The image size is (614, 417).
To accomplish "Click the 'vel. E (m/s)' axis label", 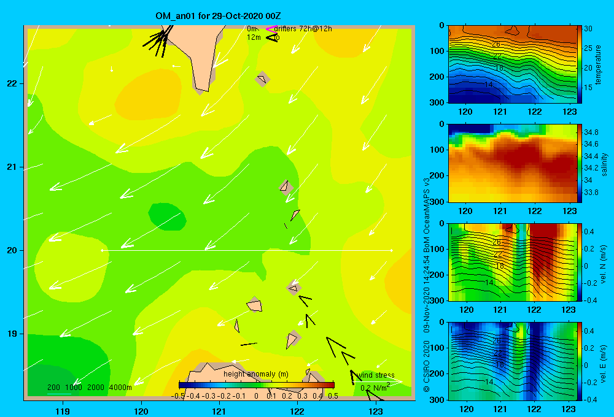I will pyautogui.click(x=604, y=363).
